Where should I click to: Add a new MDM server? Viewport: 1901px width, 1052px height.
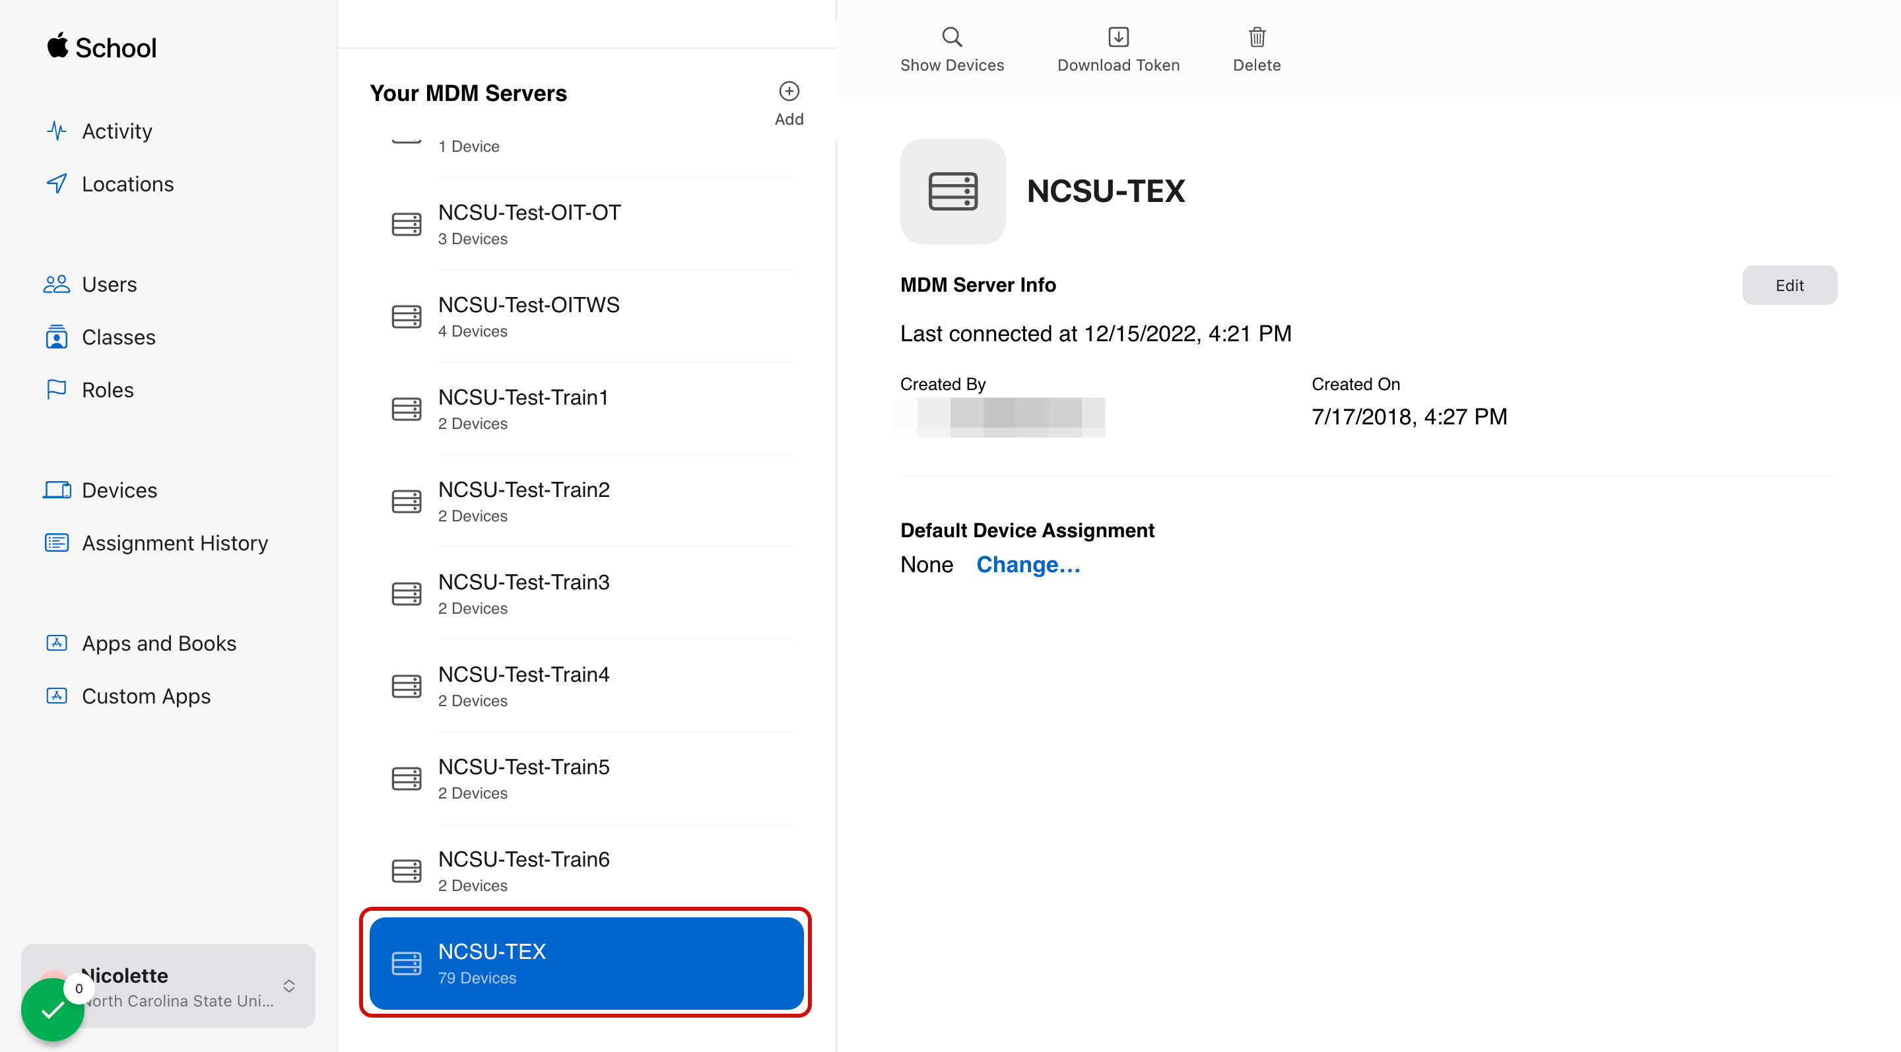(x=789, y=102)
